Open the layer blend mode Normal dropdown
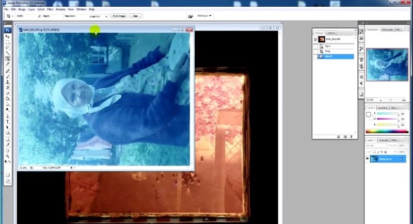413x224 pixels. [376, 146]
